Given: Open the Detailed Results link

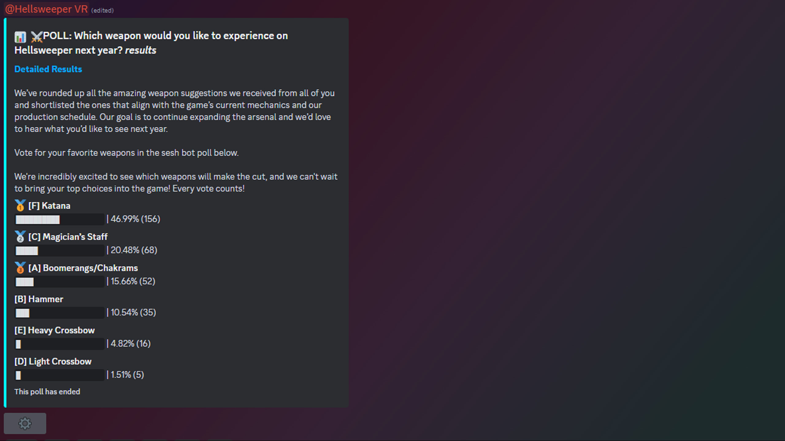Looking at the screenshot, I should coord(48,69).
